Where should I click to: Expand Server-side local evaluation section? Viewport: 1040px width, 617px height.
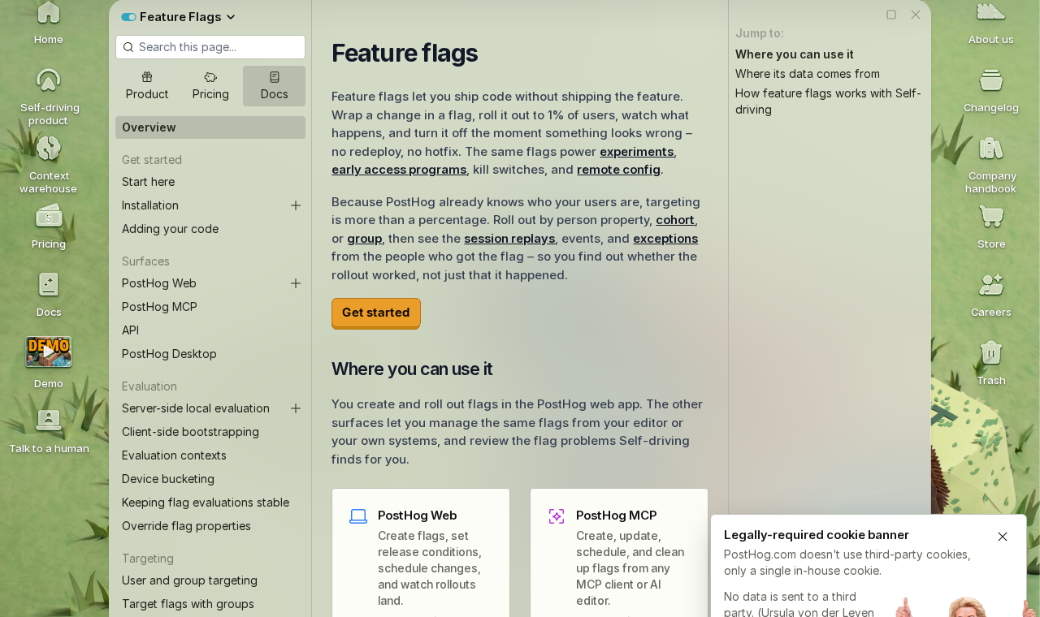pyautogui.click(x=296, y=408)
